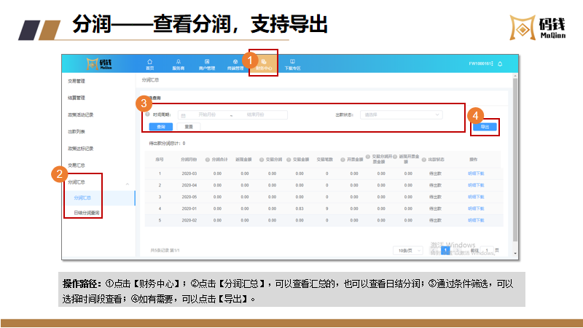The image size is (583, 328).
Task: Click the 首页 home icon in top navigation
Action: (x=150, y=63)
